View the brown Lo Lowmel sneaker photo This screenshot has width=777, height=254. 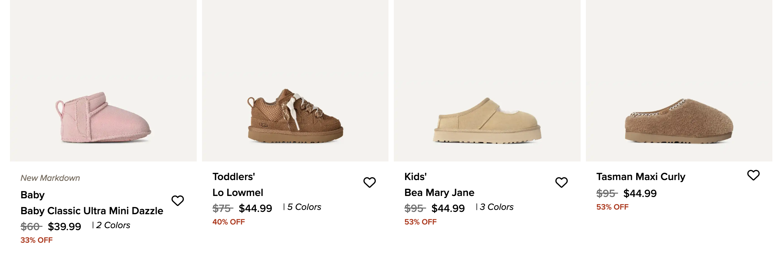[x=295, y=116]
